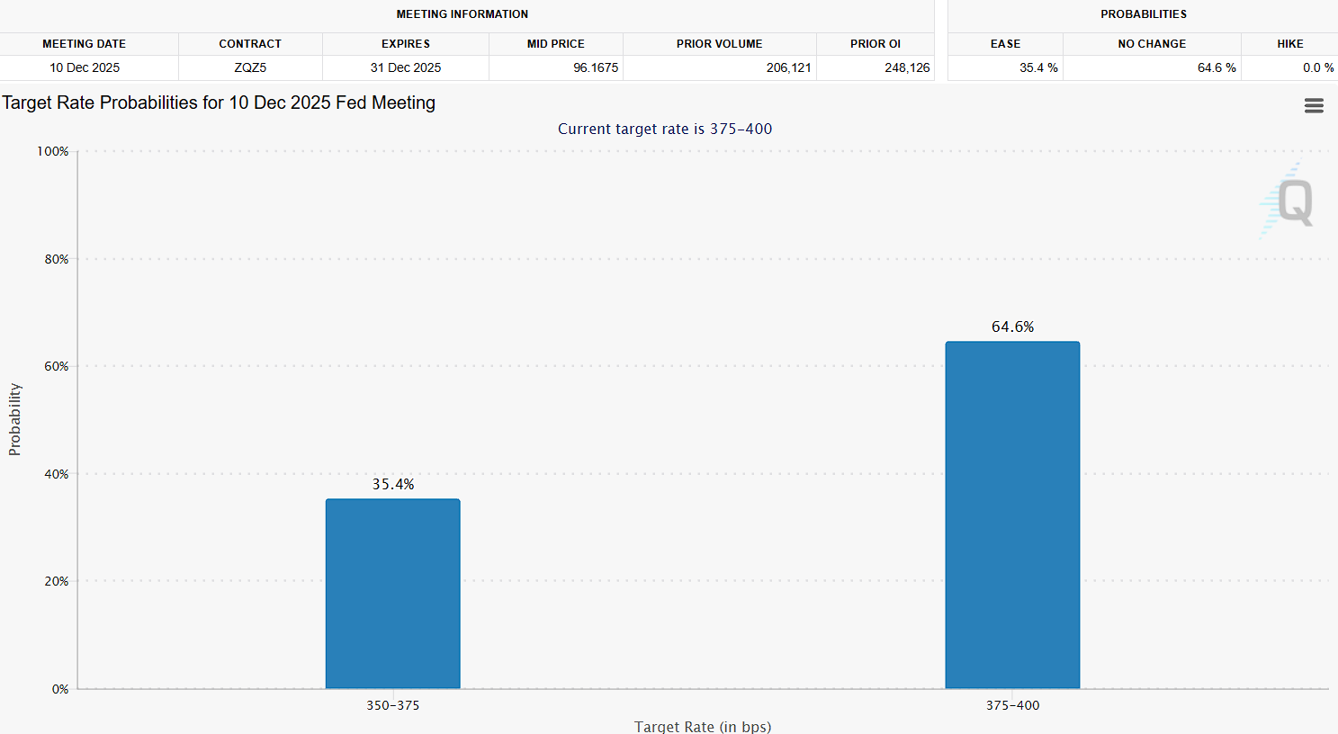Click the QuikStrike Q logo watermark
This screenshot has width=1338, height=734.
coord(1291,202)
